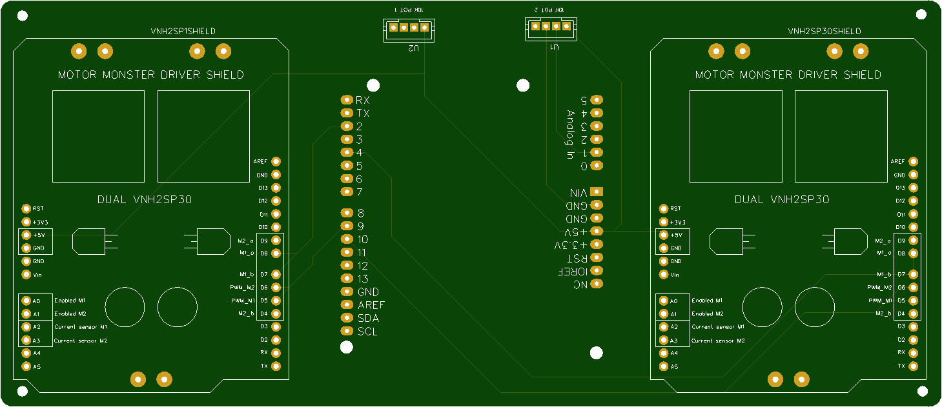Select the A5 pad on VNH2SP1SHIELD
The width and height of the screenshot is (942, 407).
click(26, 366)
